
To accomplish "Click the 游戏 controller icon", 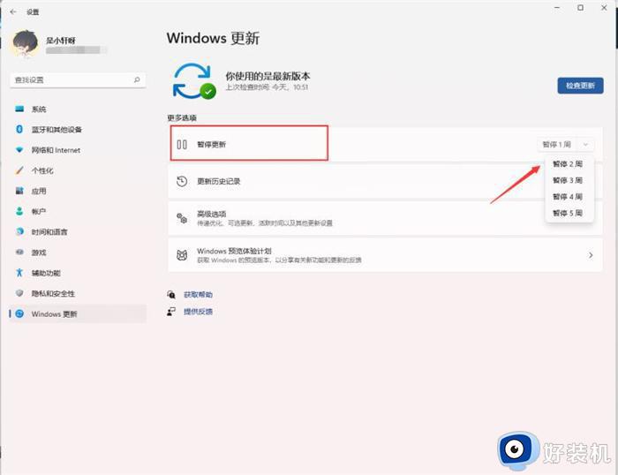I will 19,252.
